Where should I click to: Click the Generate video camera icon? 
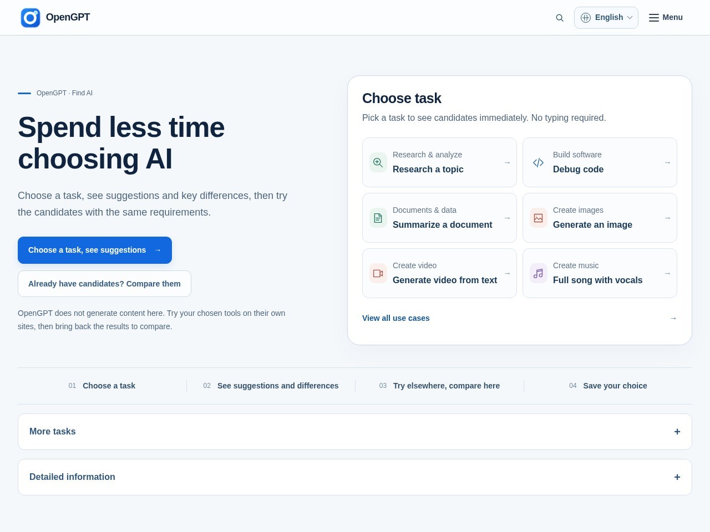[x=378, y=273]
